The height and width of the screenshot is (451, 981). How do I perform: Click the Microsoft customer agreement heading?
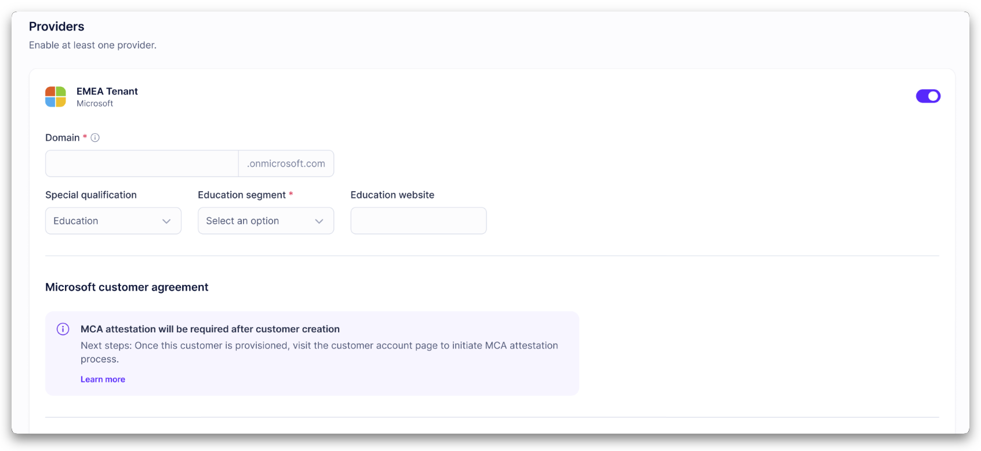[127, 287]
